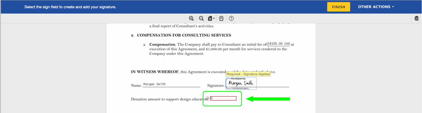Open the OTHER ACTIONS menu
This screenshot has height=113, width=422.
tap(376, 7)
